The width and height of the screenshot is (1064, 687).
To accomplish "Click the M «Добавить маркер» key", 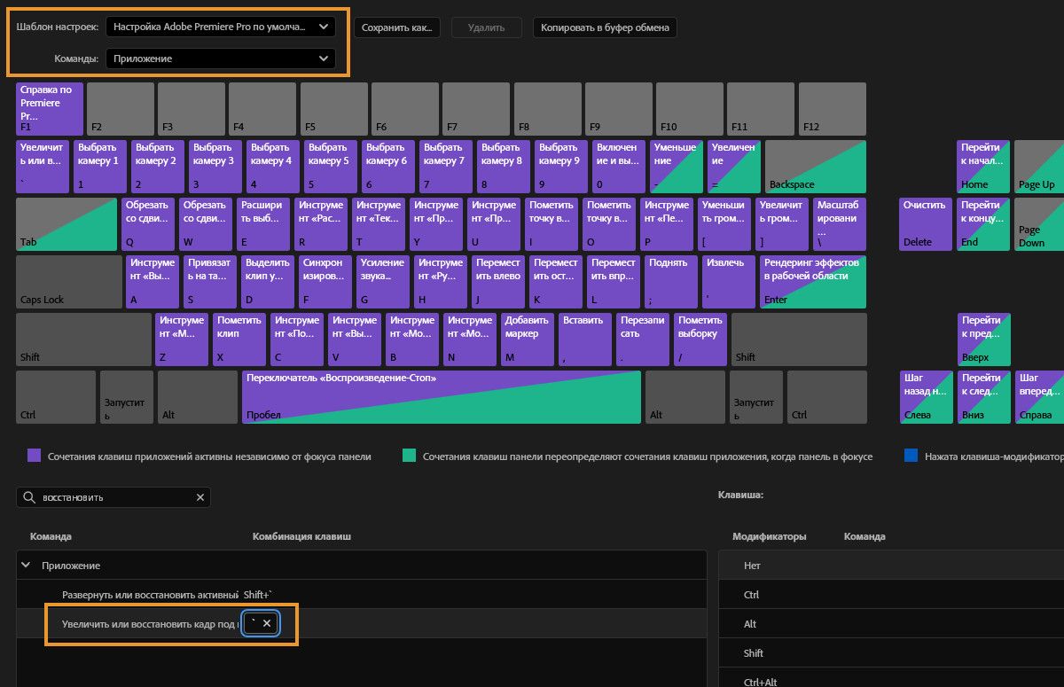I will coord(527,339).
